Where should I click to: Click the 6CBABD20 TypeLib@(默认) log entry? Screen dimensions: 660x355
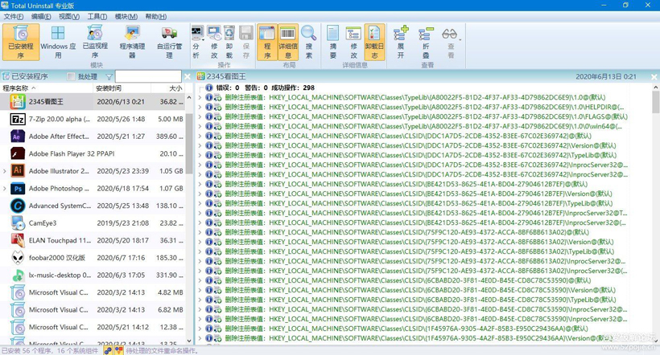tap(420, 300)
